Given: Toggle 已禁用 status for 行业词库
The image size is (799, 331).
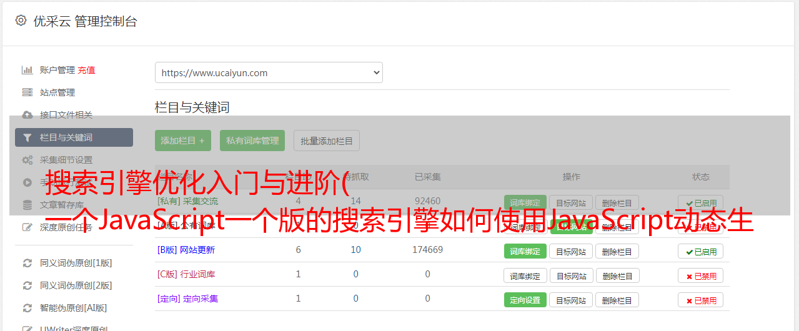Looking at the screenshot, I should tap(701, 275).
